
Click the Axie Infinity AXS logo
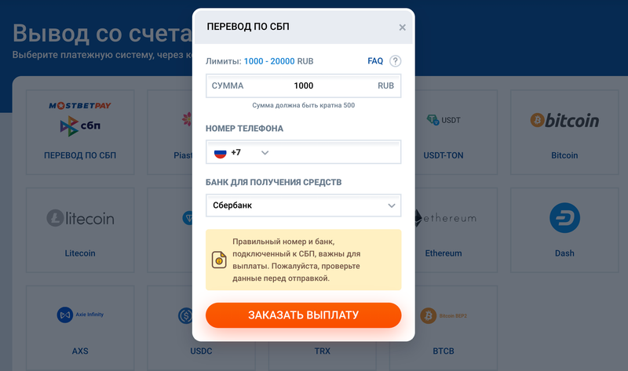[80, 315]
